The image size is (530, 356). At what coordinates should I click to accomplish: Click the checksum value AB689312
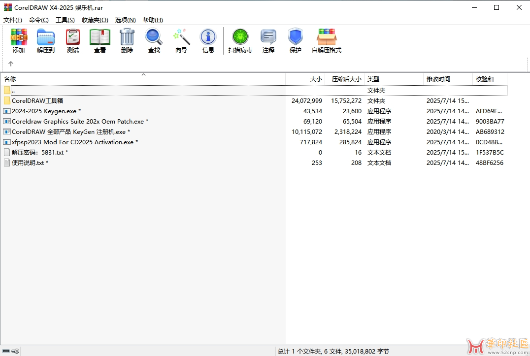coord(490,132)
